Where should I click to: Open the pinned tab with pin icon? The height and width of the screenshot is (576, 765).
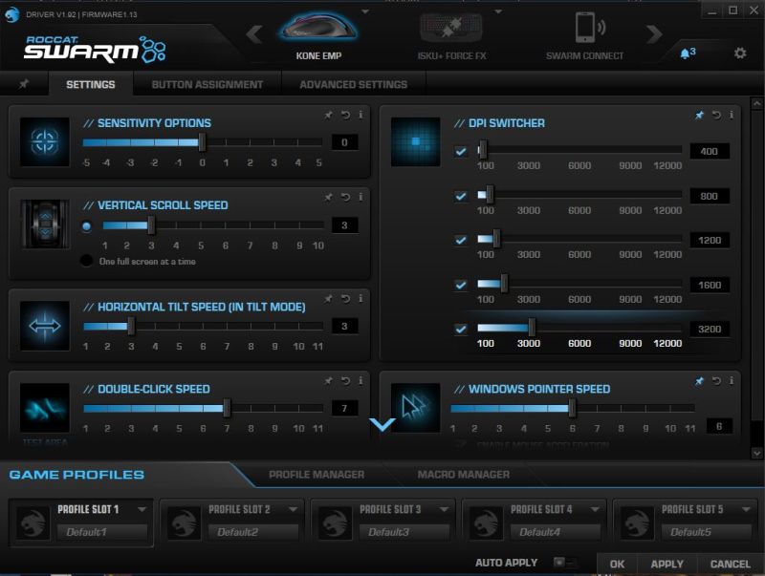24,84
